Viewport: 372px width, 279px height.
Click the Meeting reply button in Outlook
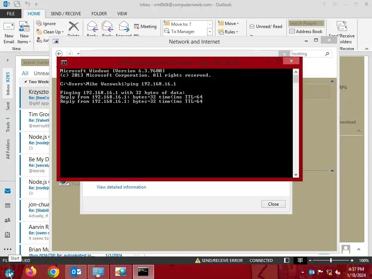coord(145,26)
